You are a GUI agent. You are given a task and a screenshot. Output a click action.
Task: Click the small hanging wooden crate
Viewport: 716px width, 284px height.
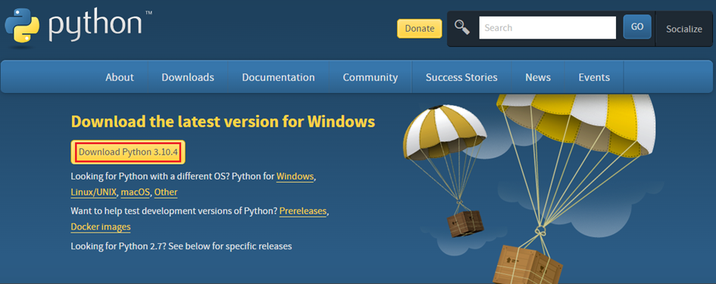tap(465, 224)
